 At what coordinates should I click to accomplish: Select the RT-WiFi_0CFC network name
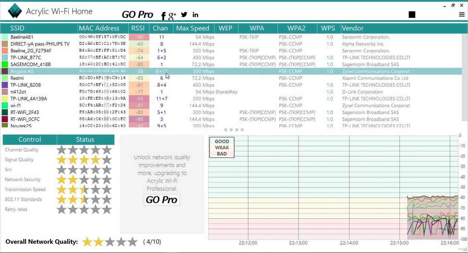click(25, 119)
